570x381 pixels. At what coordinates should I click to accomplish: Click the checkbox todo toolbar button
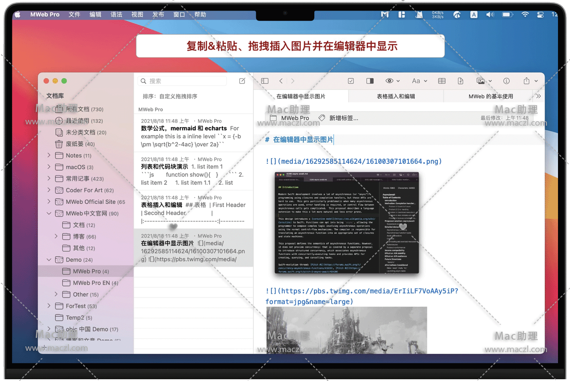351,81
